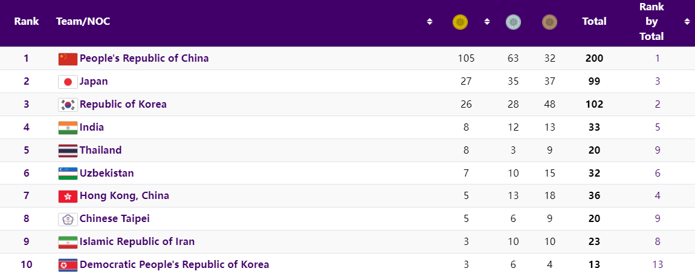The image size is (695, 274).
Task: Click China's total medal count 200
Action: [594, 59]
